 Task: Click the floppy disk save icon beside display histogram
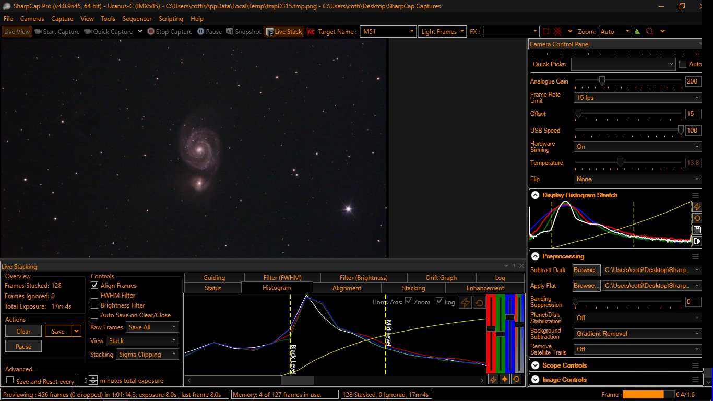[x=696, y=230]
